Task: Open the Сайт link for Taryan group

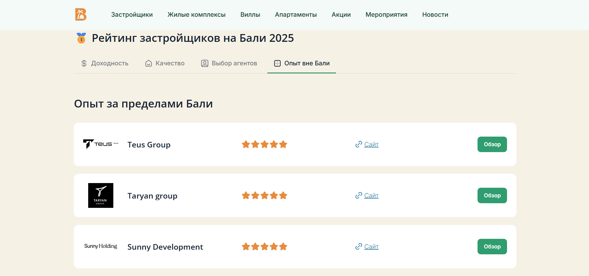Action: tap(371, 195)
